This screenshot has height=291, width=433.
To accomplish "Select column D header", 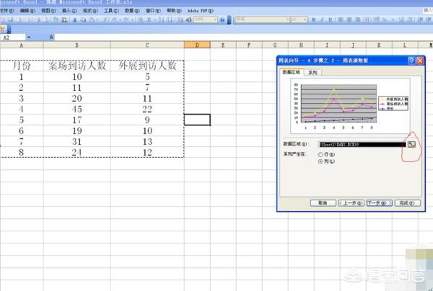I will [196, 45].
